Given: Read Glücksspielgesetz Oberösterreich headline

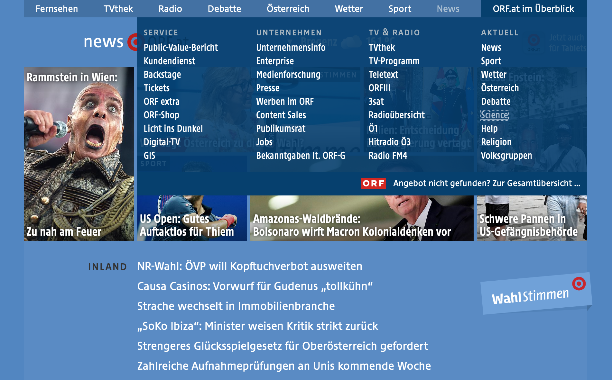Looking at the screenshot, I should click(283, 346).
